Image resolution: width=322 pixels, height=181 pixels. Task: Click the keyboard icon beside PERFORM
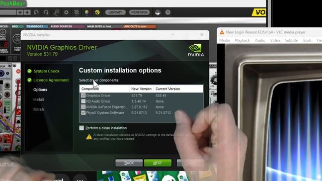(157, 13)
